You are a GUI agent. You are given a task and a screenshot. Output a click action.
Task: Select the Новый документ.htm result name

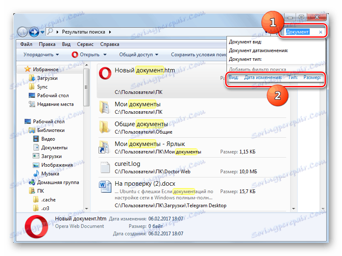(x=145, y=70)
